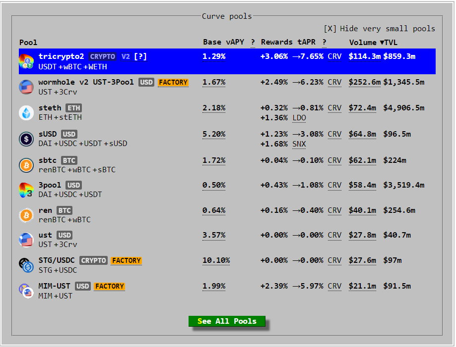Screen dimensions: 456x347
Task: Click the $62.1m volume for sbtc
Action: point(362,160)
